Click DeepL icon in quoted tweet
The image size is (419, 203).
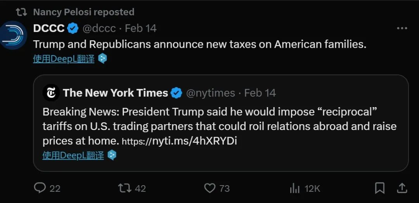pos(112,155)
